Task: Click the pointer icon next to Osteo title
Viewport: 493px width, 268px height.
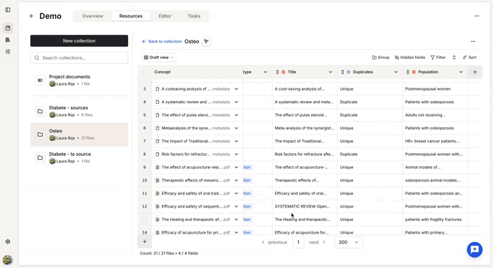Action: [x=207, y=41]
